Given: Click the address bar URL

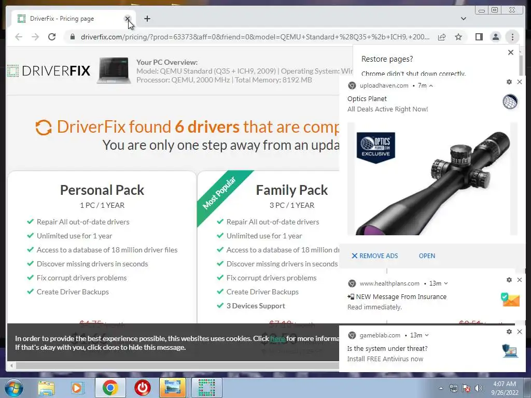Looking at the screenshot, I should point(255,37).
